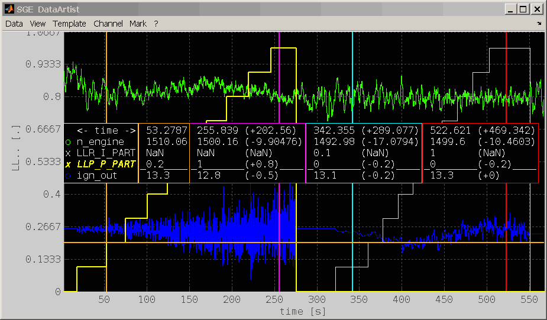Click the delta value (-9.90476)
The image size is (547, 320).
(273, 142)
